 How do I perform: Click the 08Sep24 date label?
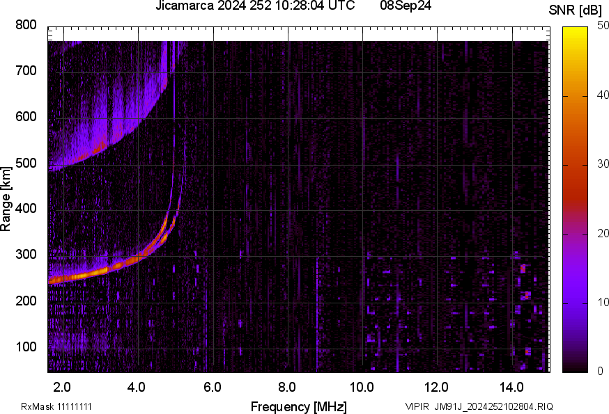click(x=406, y=6)
